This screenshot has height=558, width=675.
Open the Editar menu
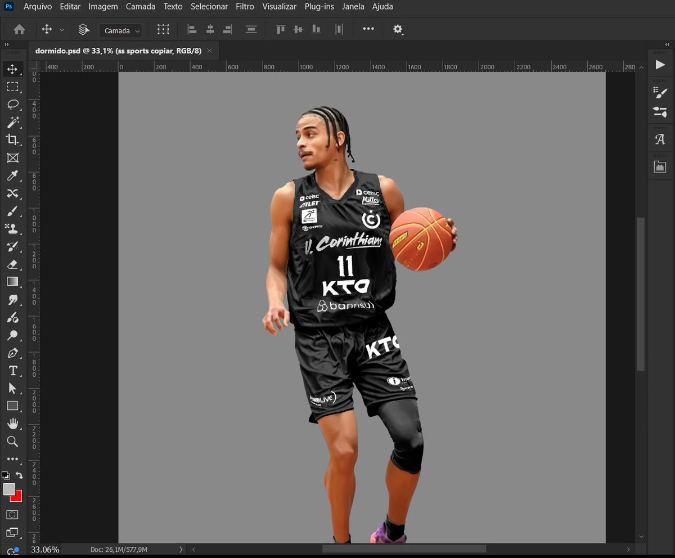[x=70, y=7]
